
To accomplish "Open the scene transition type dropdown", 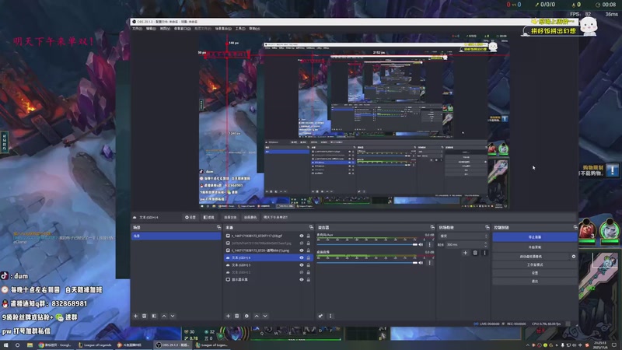I will tap(462, 236).
